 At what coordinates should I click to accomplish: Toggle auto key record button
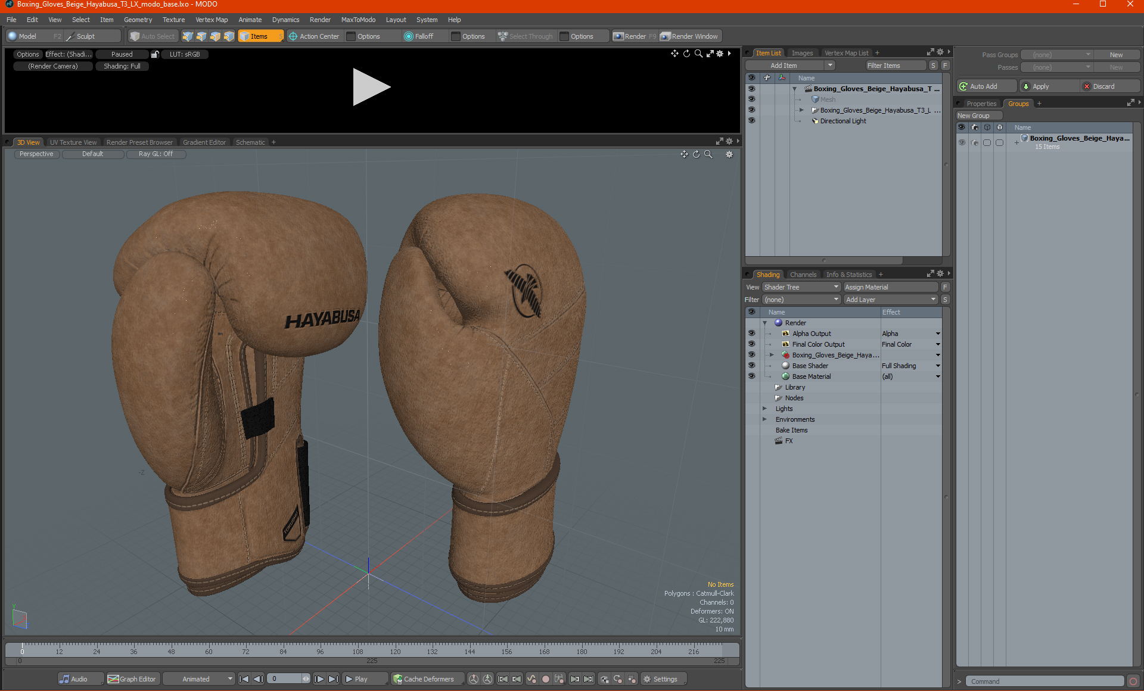(x=545, y=679)
